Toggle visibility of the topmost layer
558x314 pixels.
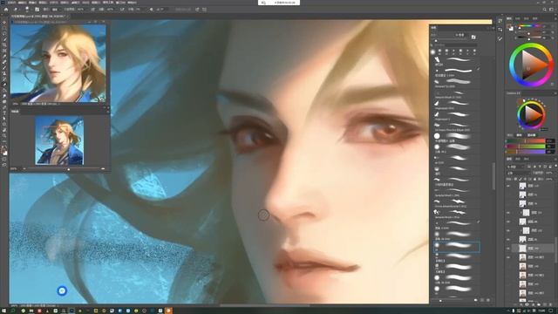pyautogui.click(x=508, y=186)
